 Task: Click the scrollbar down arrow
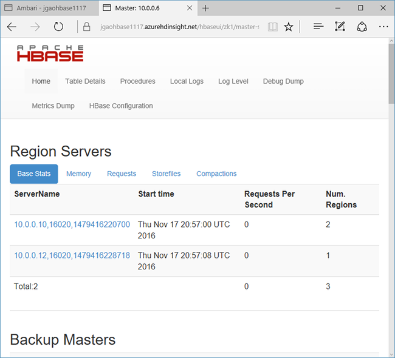391,355
